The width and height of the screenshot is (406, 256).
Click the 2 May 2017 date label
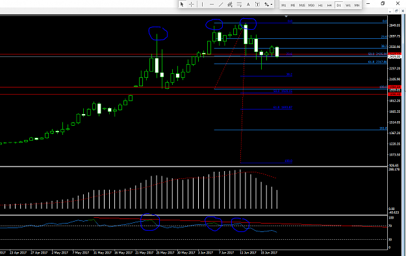(x=60, y=253)
